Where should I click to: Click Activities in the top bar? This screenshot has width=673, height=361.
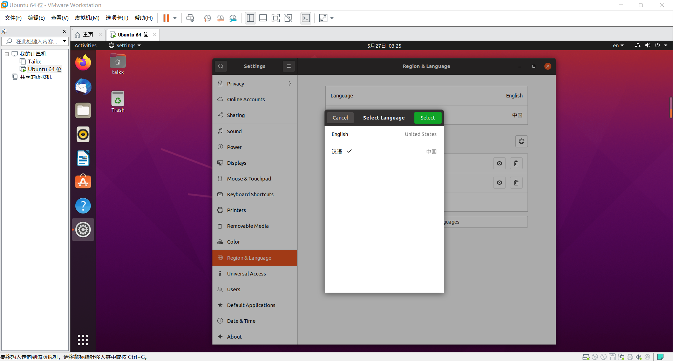click(86, 46)
